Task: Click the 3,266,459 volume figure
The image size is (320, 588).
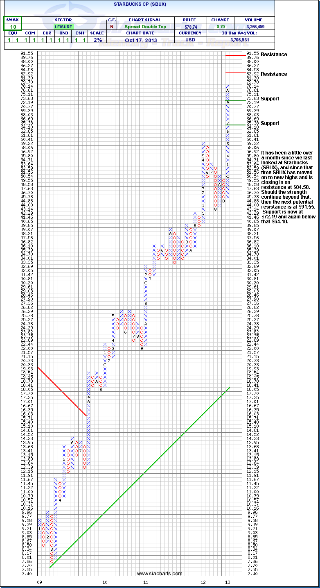Action: 254,27
